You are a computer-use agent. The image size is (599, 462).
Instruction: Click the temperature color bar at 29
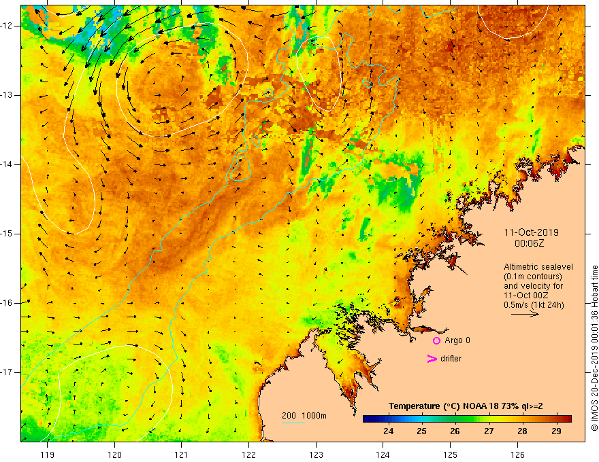pyautogui.click(x=556, y=419)
